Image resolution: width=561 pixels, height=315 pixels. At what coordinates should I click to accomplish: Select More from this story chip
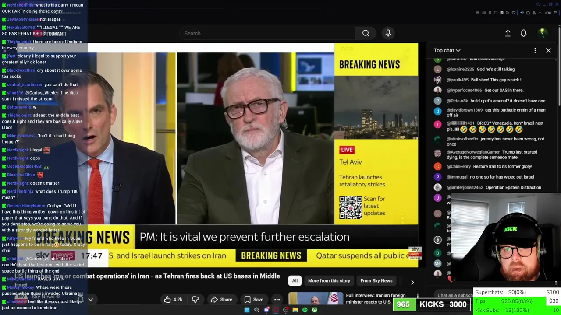(x=329, y=281)
